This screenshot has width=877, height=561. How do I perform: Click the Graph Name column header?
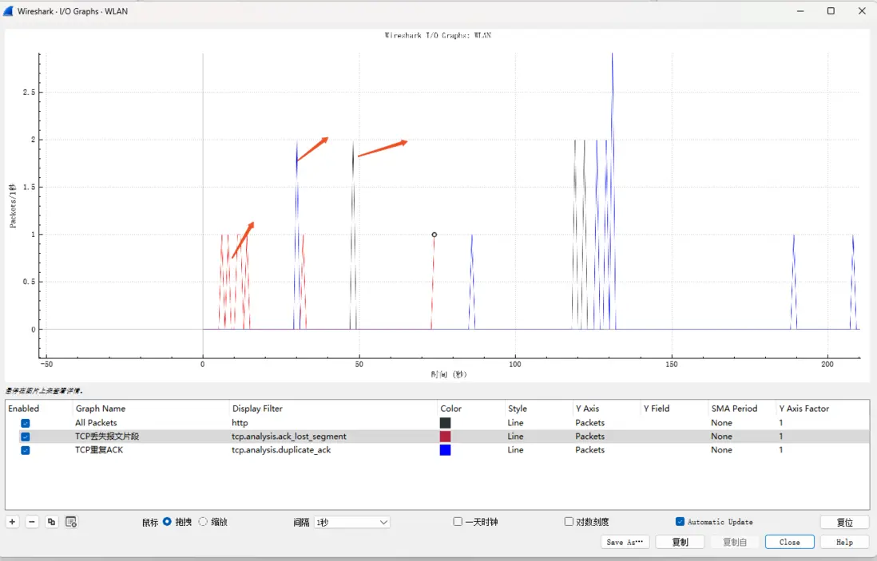pyautogui.click(x=101, y=409)
